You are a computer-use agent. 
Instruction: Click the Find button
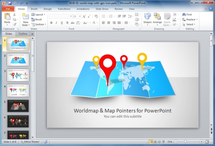187,14
